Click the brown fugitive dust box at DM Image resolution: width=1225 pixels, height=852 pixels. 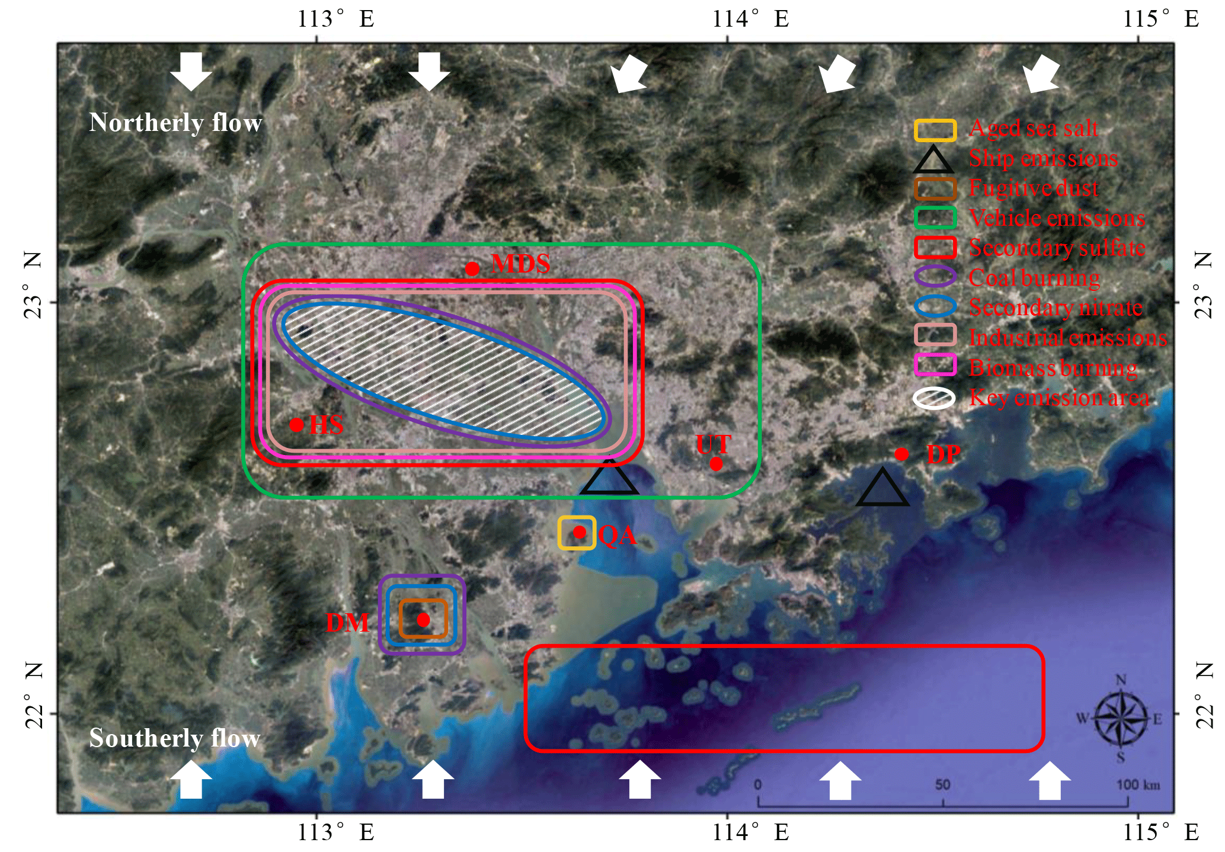(x=423, y=619)
